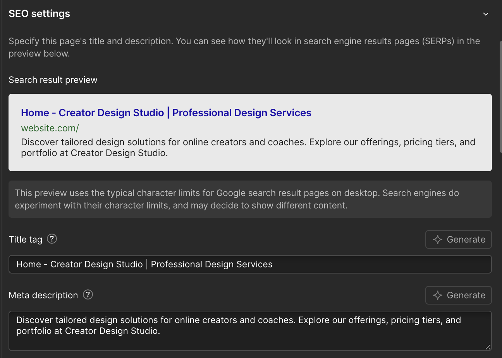This screenshot has width=502, height=358.
Task: Click Generate button for Title tag
Action: tap(459, 239)
